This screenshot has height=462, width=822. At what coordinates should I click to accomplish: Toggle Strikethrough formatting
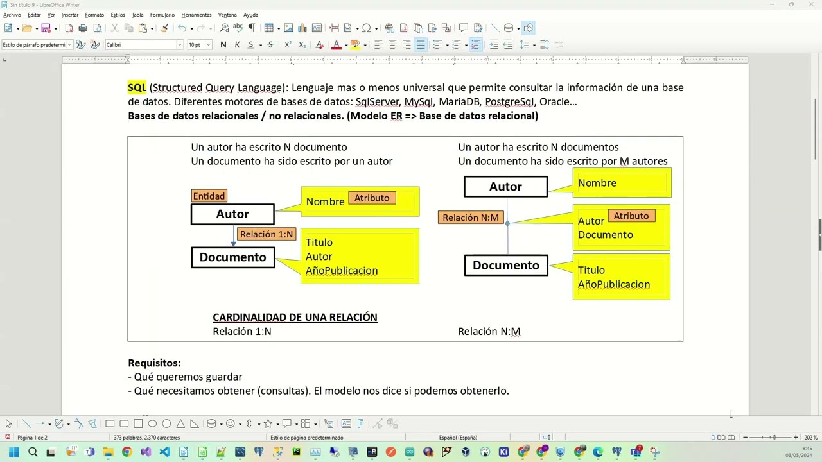pos(270,45)
